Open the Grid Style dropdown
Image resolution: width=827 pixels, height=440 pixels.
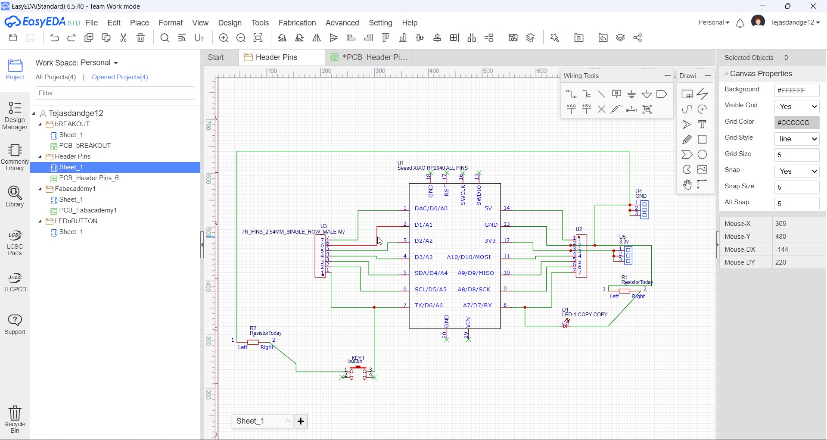tap(796, 139)
